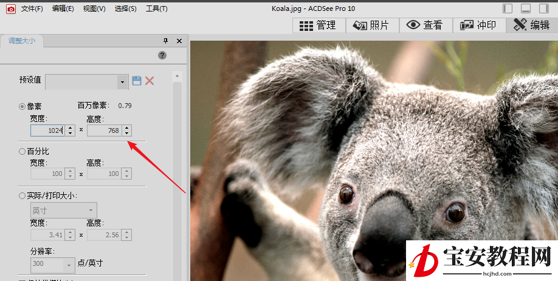Decrease pixel height with down arrow

pos(126,134)
